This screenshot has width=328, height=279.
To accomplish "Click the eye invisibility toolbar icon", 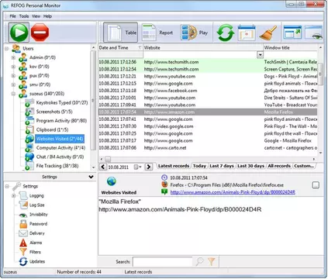I will 314,33.
